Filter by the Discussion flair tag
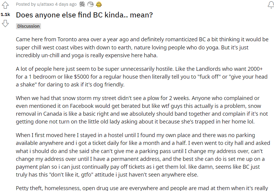Viewport: 274px width, 191px height. point(28,26)
